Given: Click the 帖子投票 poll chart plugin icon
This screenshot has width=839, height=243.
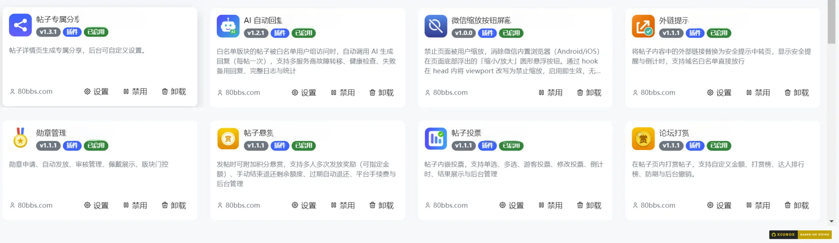Looking at the screenshot, I should click(x=435, y=139).
